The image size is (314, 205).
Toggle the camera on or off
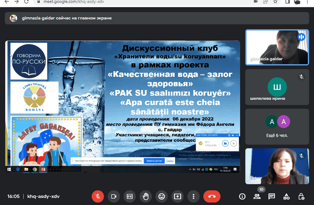pyautogui.click(x=114, y=196)
